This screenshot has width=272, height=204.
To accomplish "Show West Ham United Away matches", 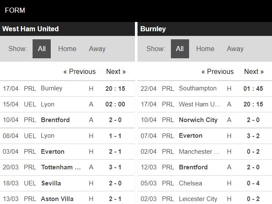I will pyautogui.click(x=97, y=49).
